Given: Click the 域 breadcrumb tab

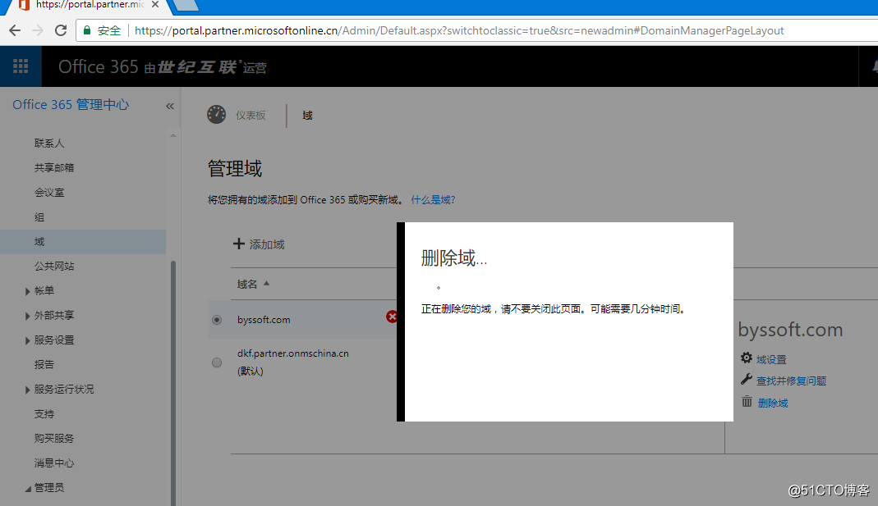Looking at the screenshot, I should click(x=307, y=115).
